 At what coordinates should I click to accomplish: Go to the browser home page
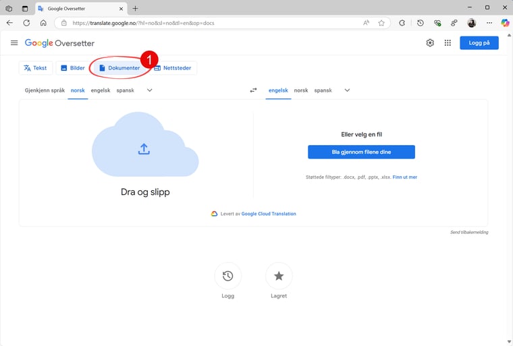coord(43,23)
